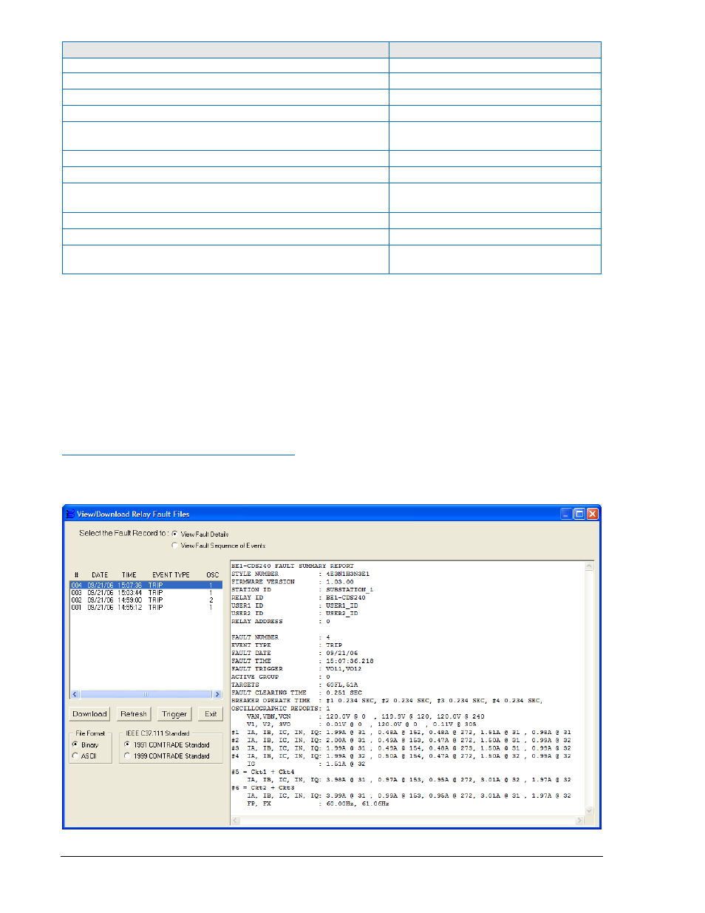This screenshot has width=705, height=913.
Task: Click the Exit button
Action: click(211, 714)
